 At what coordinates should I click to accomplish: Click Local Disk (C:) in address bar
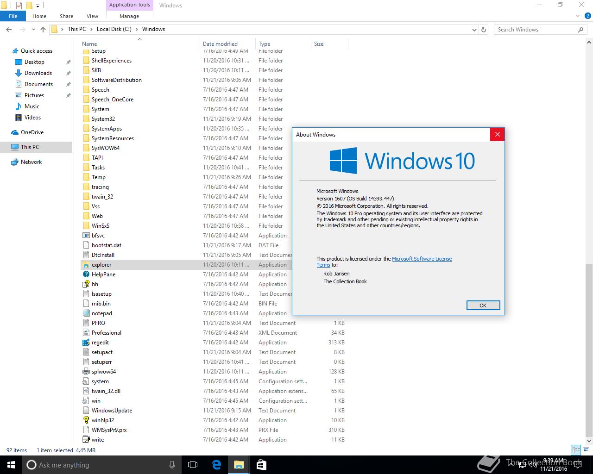click(x=114, y=29)
